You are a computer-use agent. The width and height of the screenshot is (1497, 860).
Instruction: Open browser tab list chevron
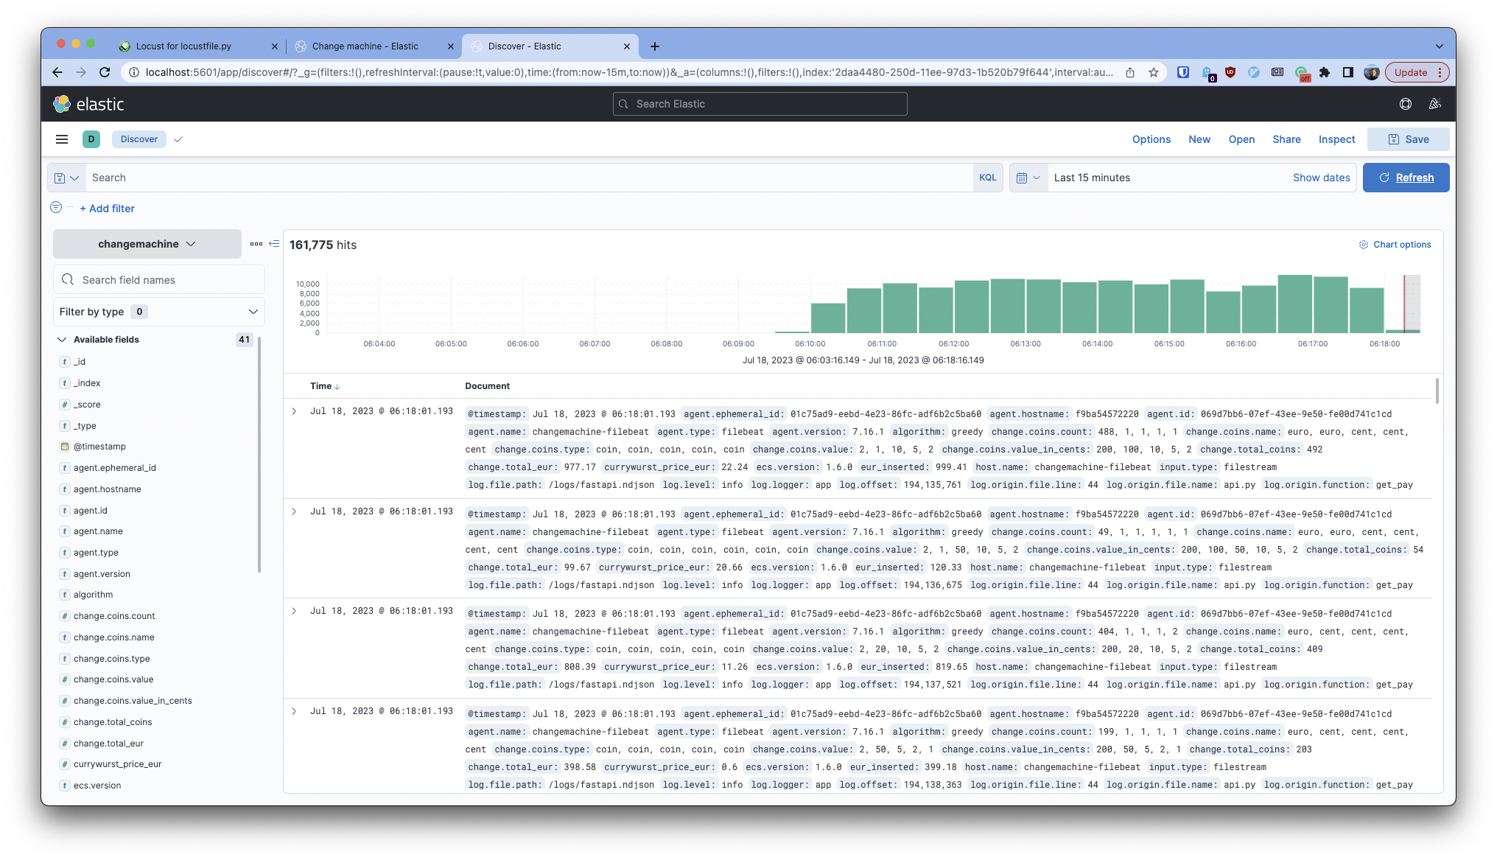point(1439,46)
